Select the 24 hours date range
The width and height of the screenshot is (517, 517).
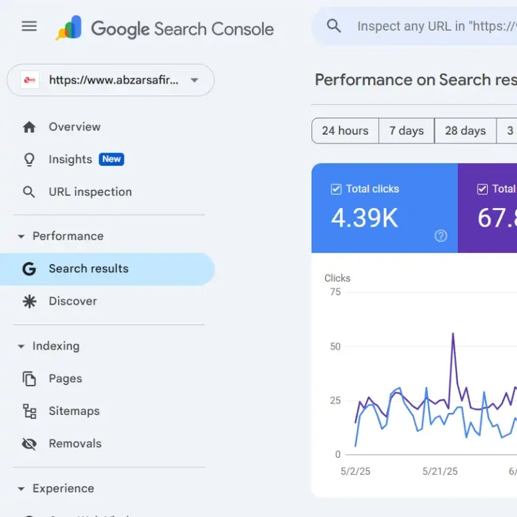click(x=345, y=131)
